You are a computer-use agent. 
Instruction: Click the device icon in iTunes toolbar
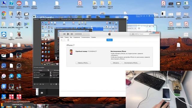[x=68, y=40]
